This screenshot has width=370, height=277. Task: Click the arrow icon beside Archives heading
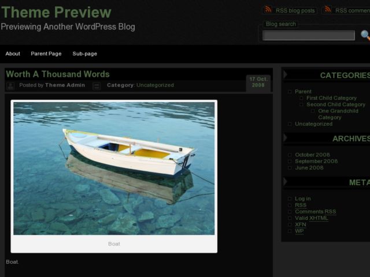[285, 137]
